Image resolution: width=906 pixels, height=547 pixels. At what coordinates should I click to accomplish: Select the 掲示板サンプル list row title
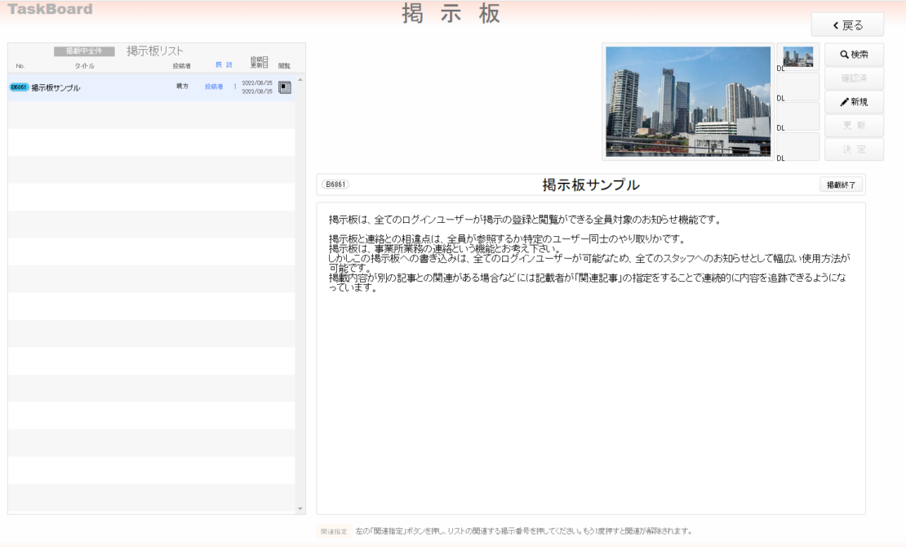(x=56, y=88)
